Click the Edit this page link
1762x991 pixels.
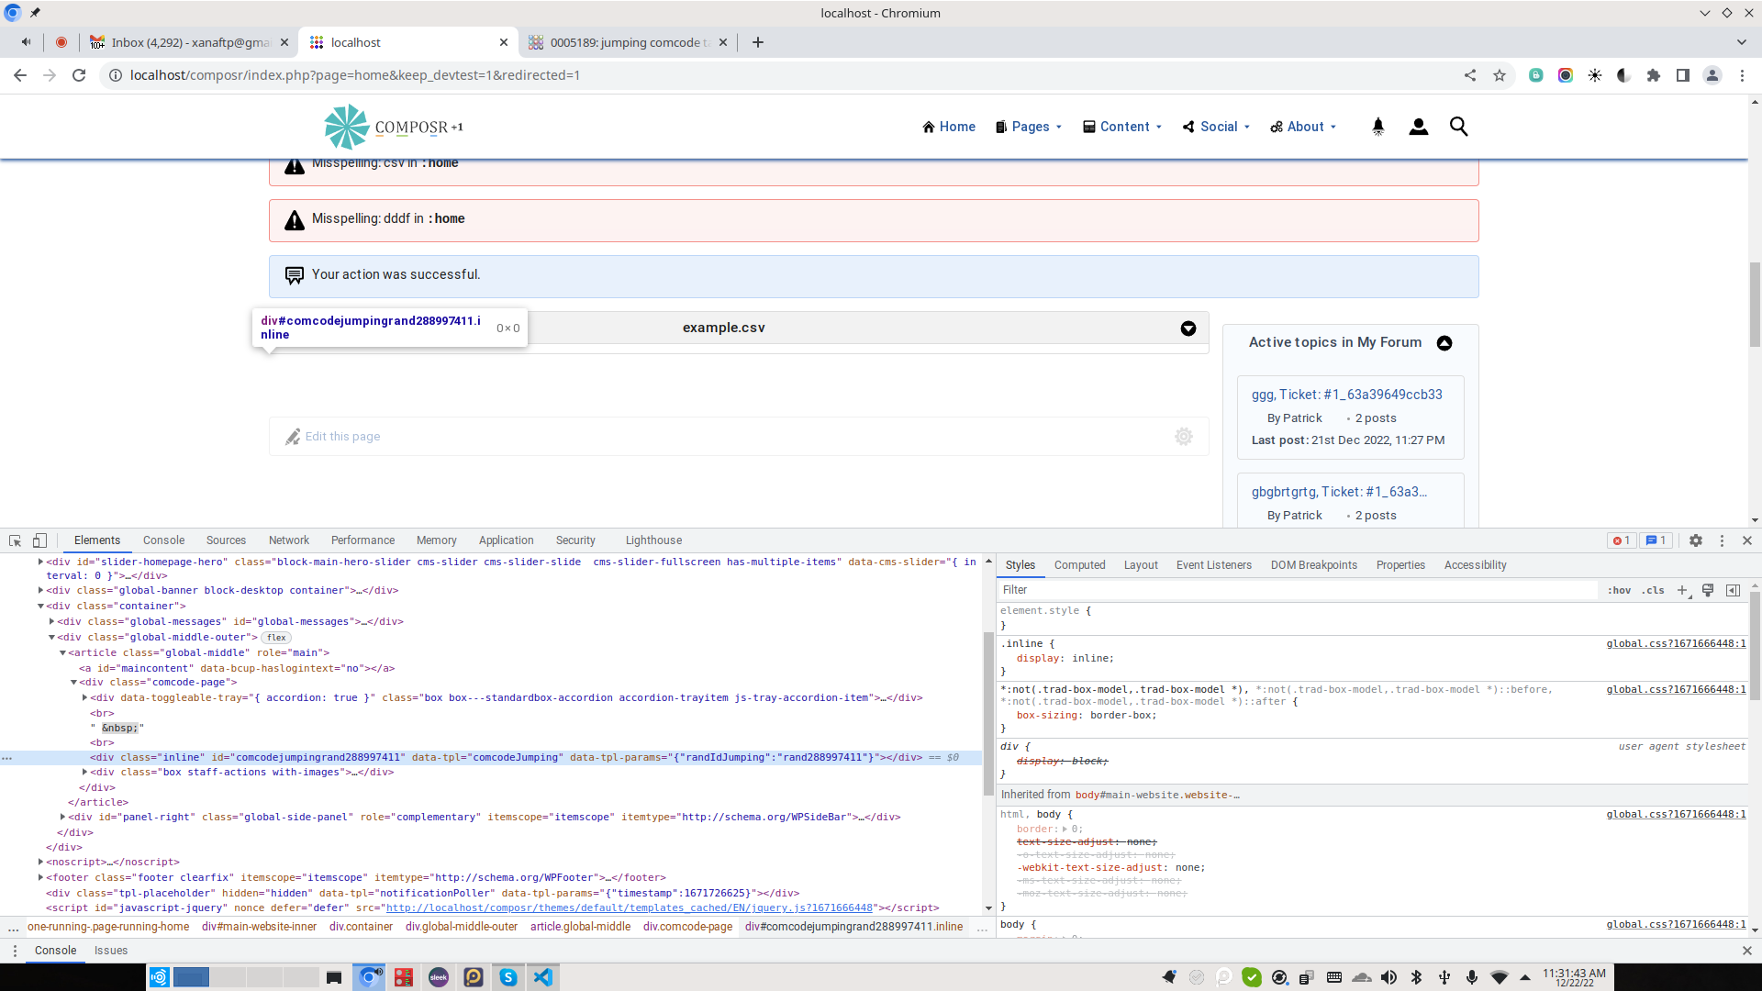point(342,437)
